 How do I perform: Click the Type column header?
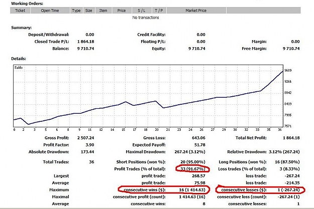[76, 11]
